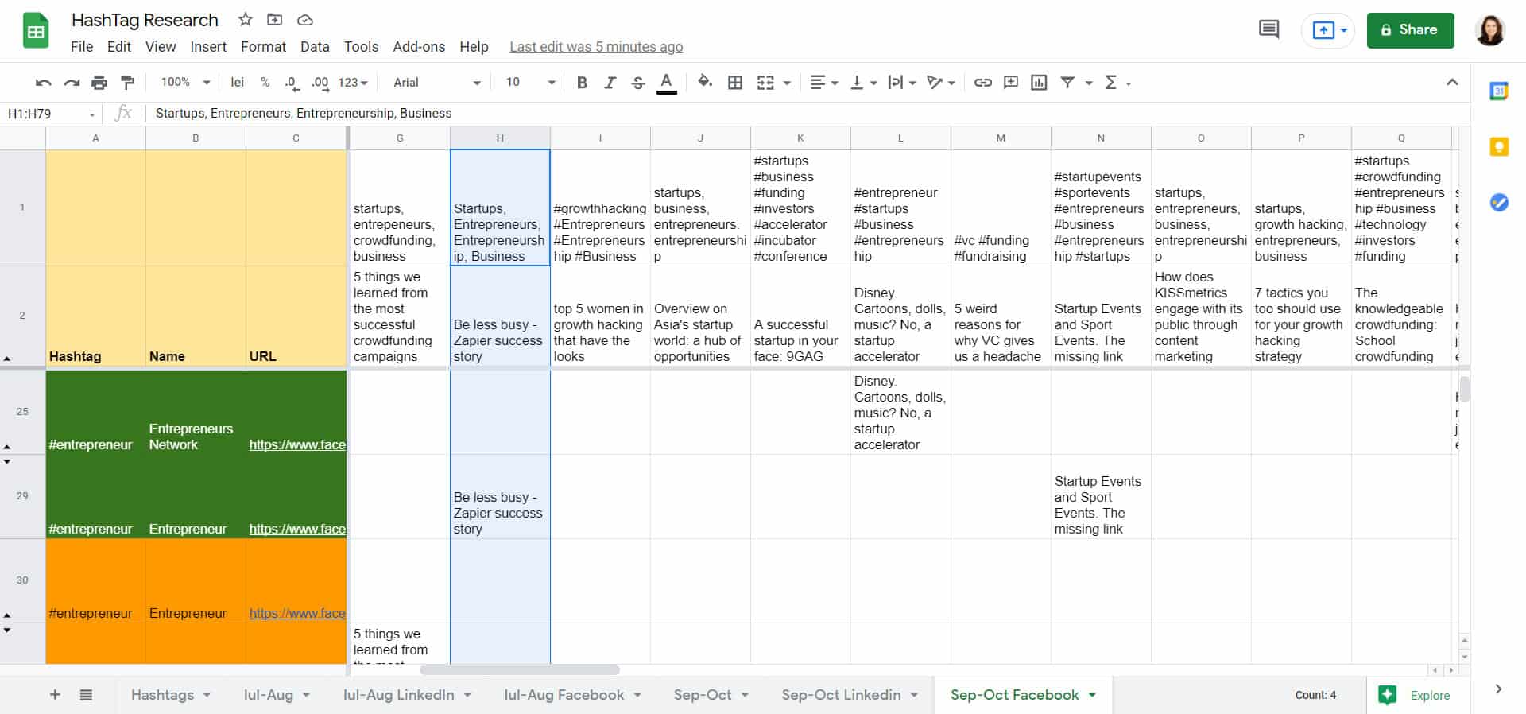Open vertical align dropdown
This screenshot has height=714, width=1526.
click(x=863, y=83)
